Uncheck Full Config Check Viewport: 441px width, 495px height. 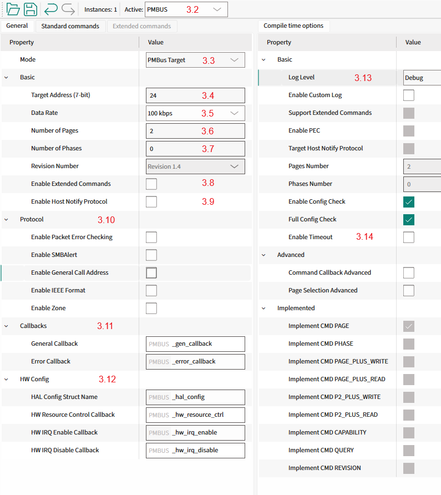409,219
